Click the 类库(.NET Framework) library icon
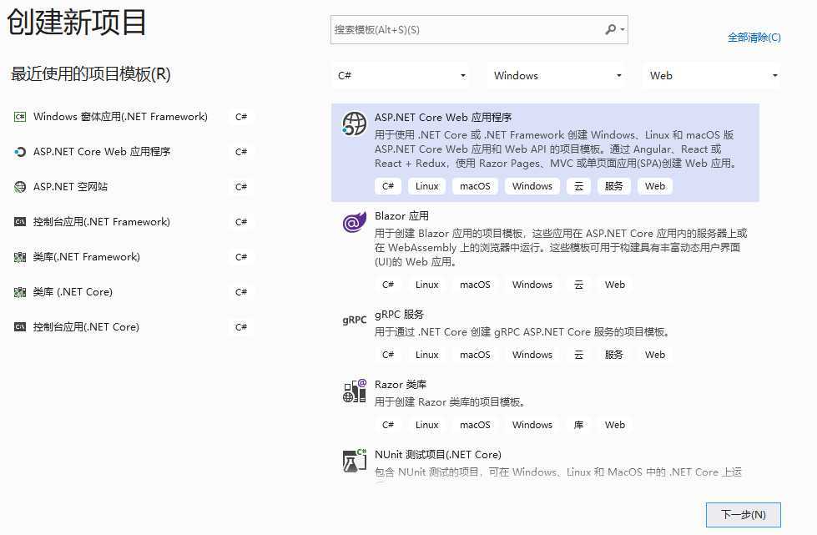The image size is (817, 535). 20,257
